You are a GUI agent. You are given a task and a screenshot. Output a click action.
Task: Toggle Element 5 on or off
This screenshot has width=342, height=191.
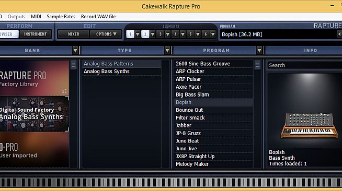coord(190,34)
